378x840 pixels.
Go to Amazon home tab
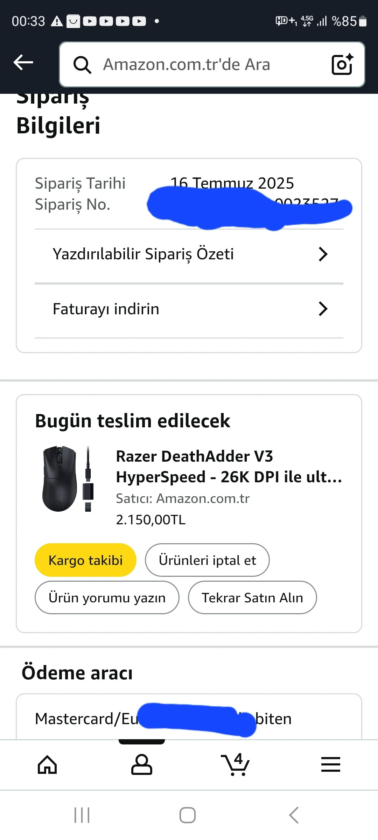[47, 765]
